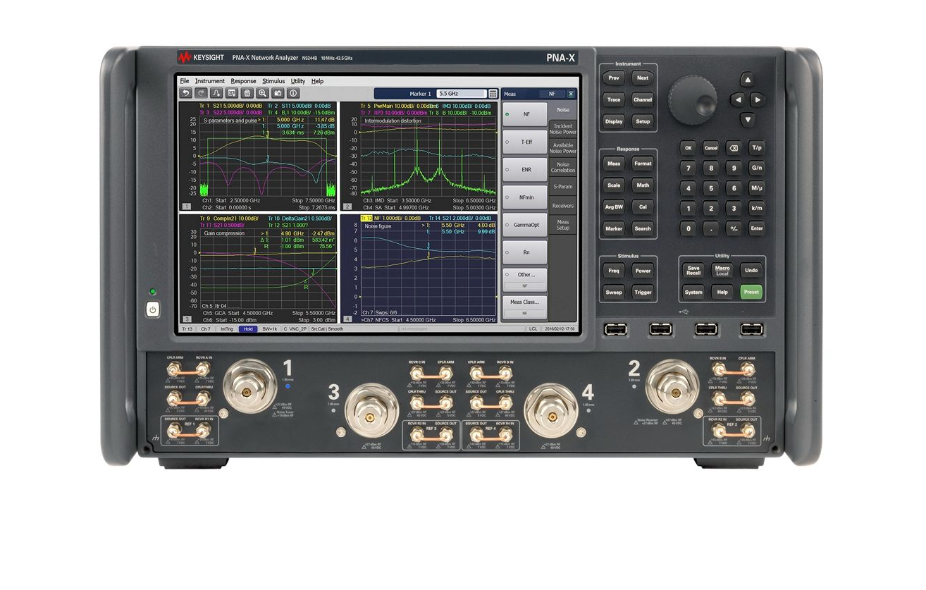Select the ENR measurement option
The image size is (926, 590).
[x=524, y=169]
